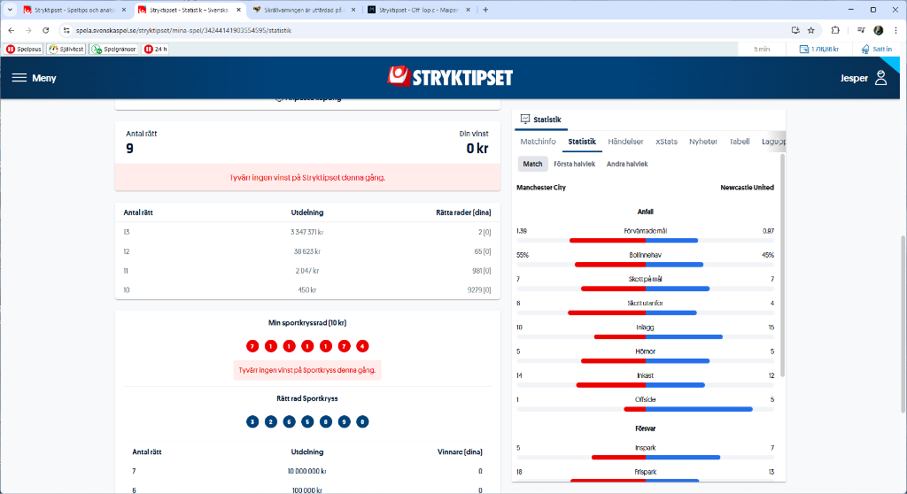
Task: Open browser extensions puzzle icon
Action: [834, 30]
